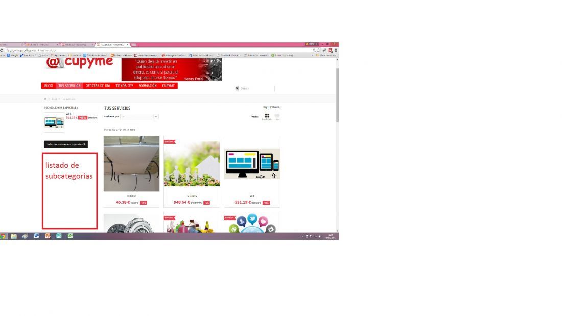Go to TIENDA CPY menu item
The height and width of the screenshot is (316, 562).
(124, 86)
